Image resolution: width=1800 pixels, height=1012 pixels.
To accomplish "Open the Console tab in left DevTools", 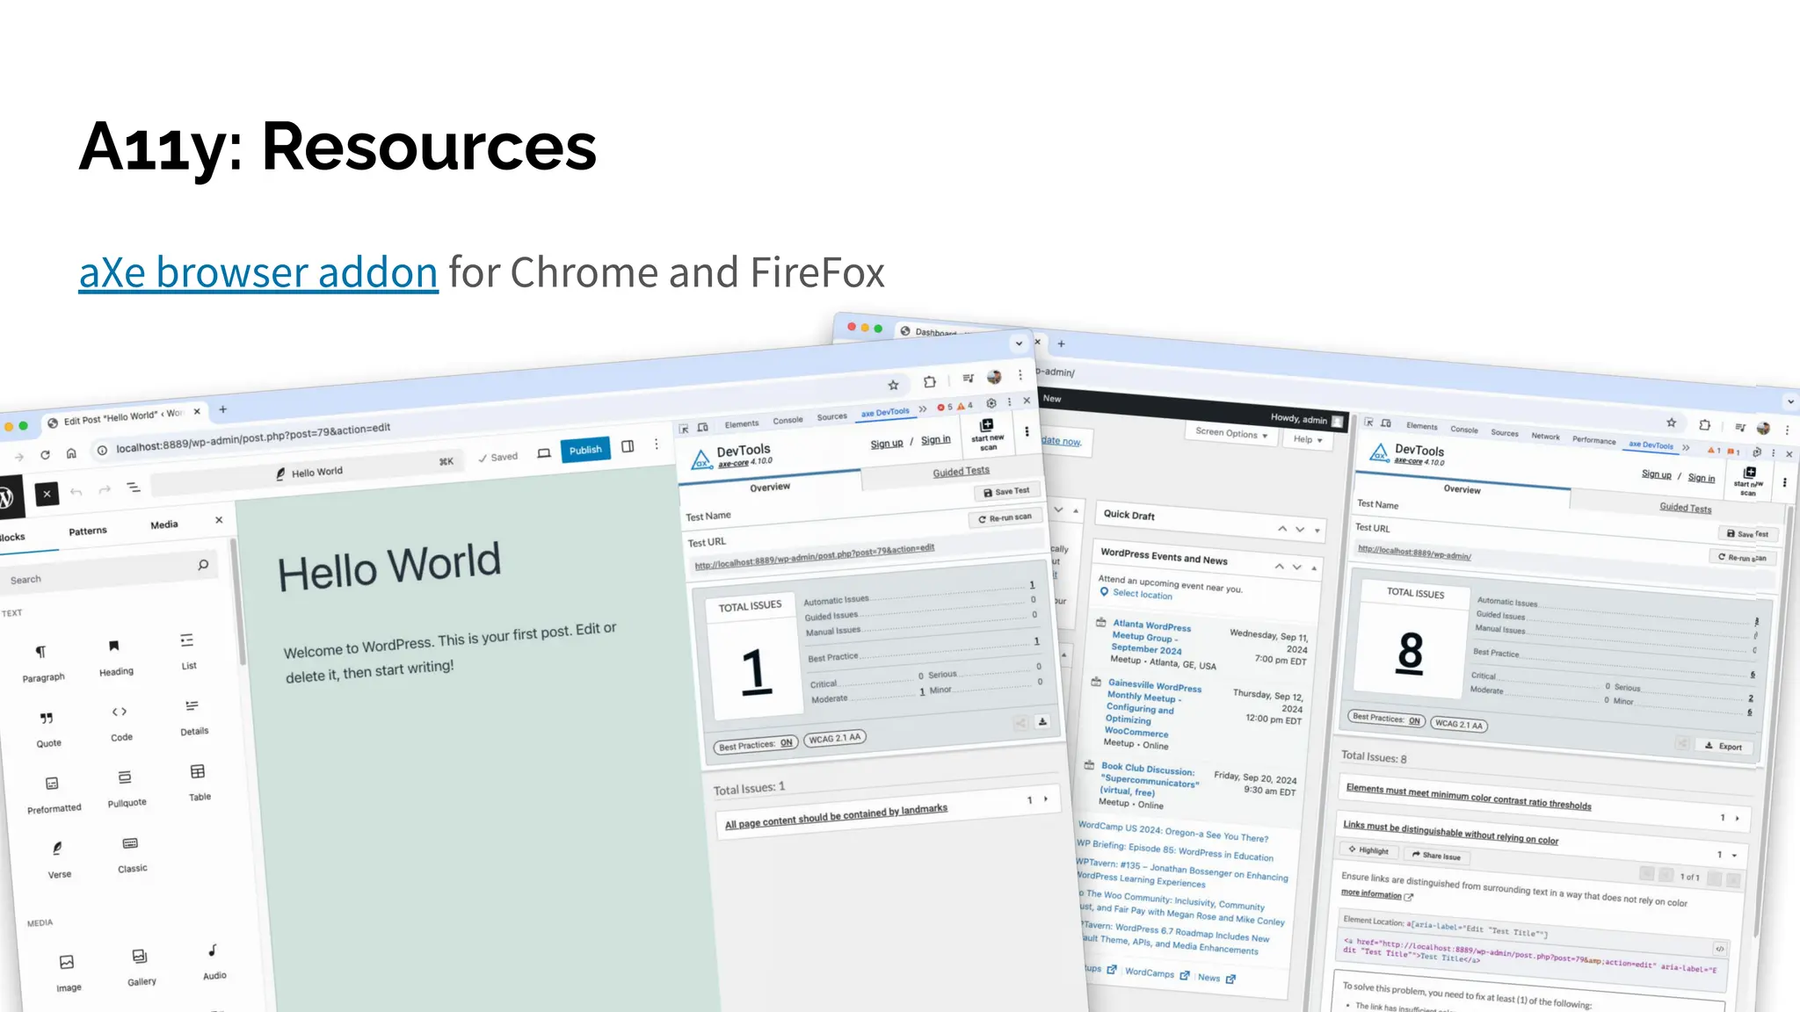I will pyautogui.click(x=788, y=421).
